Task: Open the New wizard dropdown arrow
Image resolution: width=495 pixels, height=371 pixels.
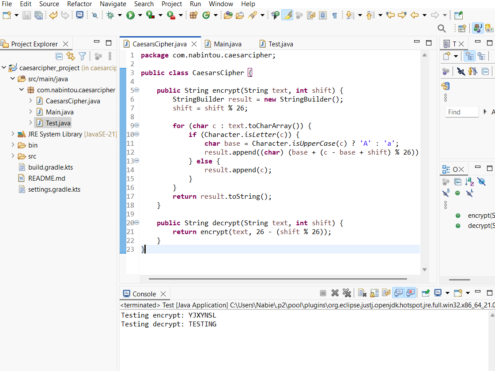Action: (16, 15)
